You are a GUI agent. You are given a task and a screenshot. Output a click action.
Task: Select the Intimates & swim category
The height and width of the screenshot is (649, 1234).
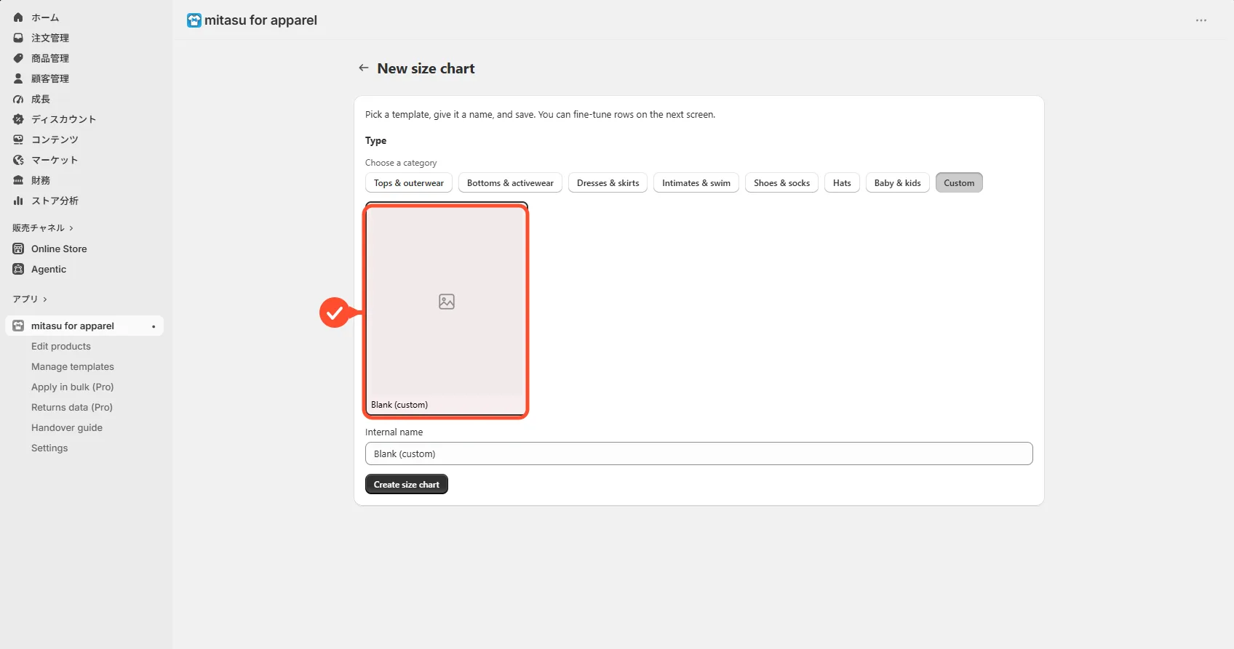(x=696, y=183)
